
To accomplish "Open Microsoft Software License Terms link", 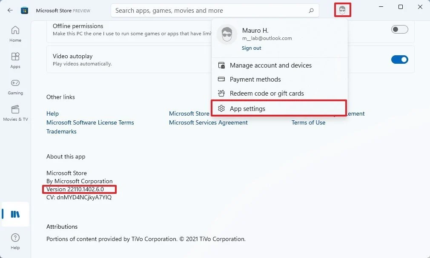I will tap(90, 123).
